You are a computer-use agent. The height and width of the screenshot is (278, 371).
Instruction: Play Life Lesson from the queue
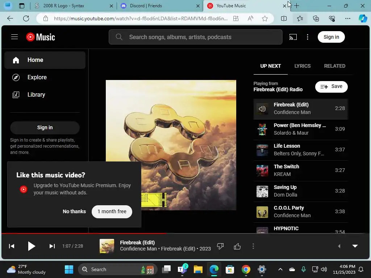click(x=300, y=149)
